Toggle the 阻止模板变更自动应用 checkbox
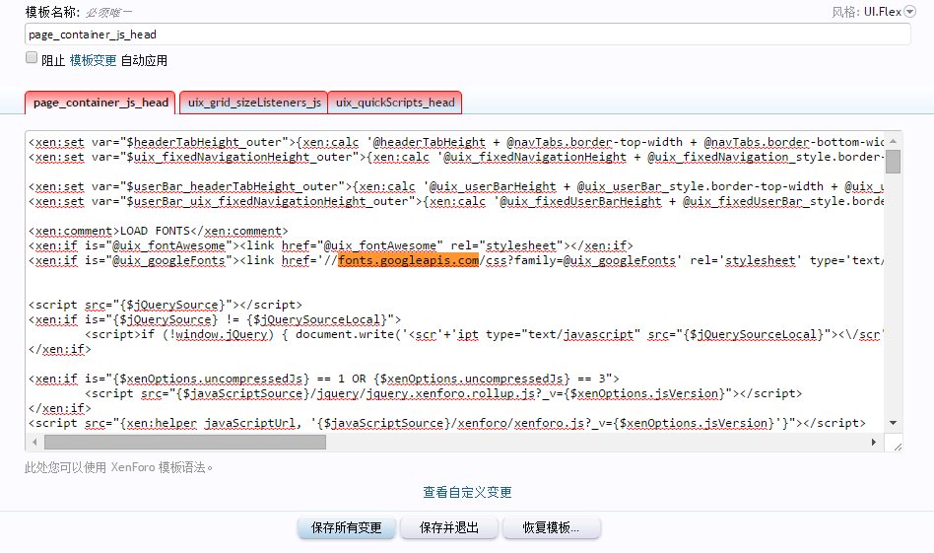Viewport: 934px width, 553px height. click(32, 59)
